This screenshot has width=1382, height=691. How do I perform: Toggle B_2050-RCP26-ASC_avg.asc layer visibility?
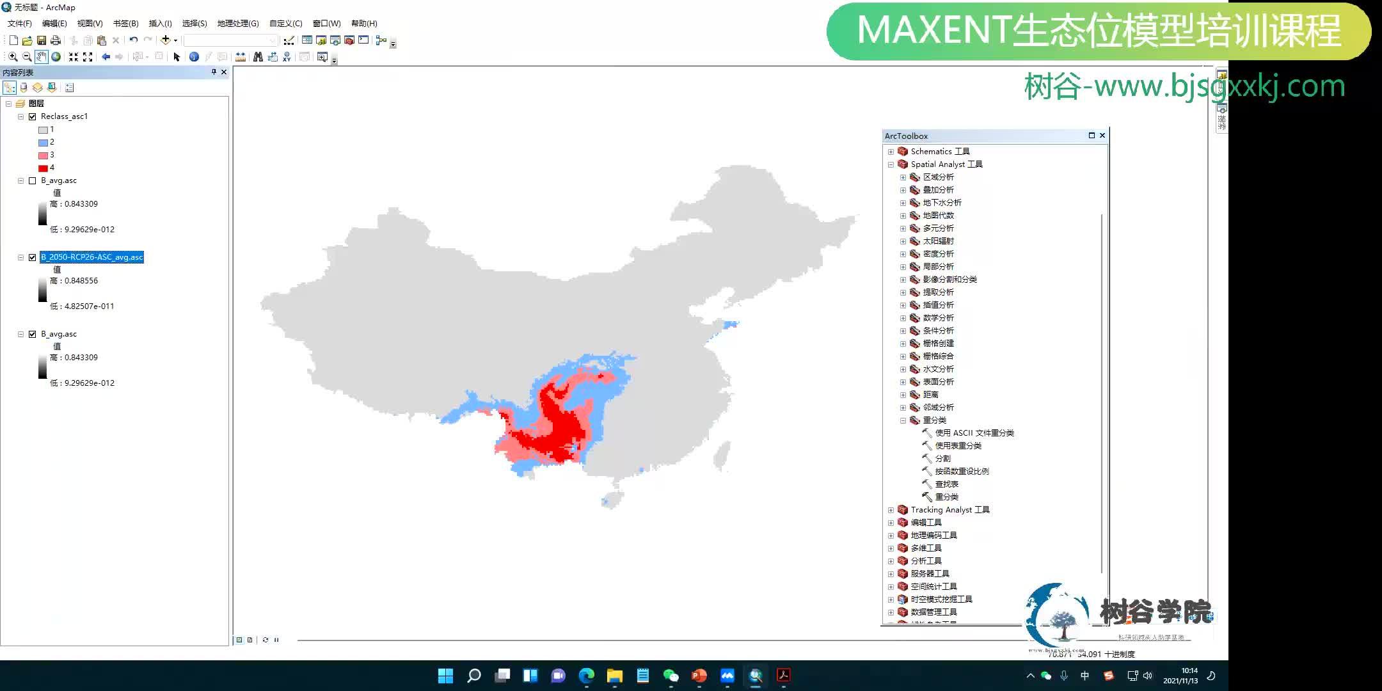click(x=33, y=257)
